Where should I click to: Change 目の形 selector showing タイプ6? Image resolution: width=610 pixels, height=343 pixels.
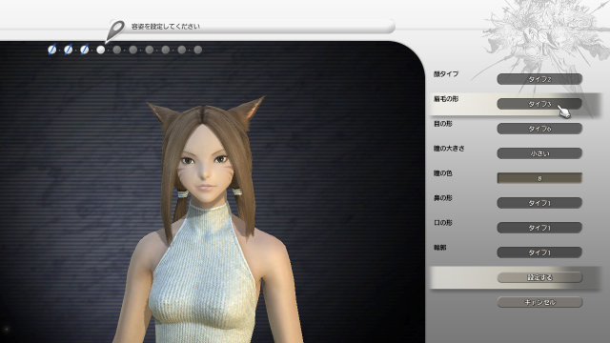click(539, 129)
